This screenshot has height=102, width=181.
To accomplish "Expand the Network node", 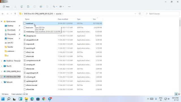I will pos(2,82).
